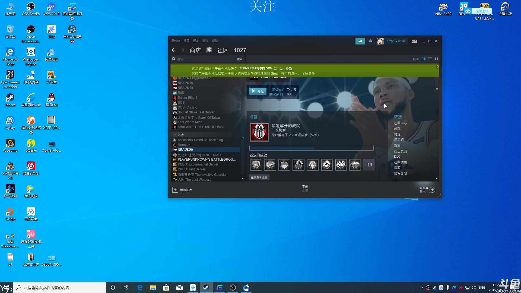The height and width of the screenshot is (293, 521).
Task: Open the 库 library tab
Action: (x=209, y=50)
